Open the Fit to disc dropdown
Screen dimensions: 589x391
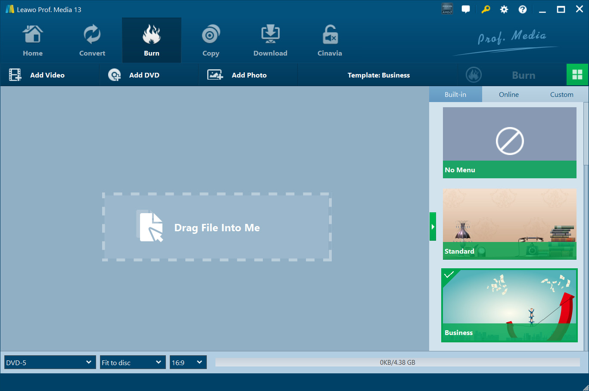(x=133, y=363)
